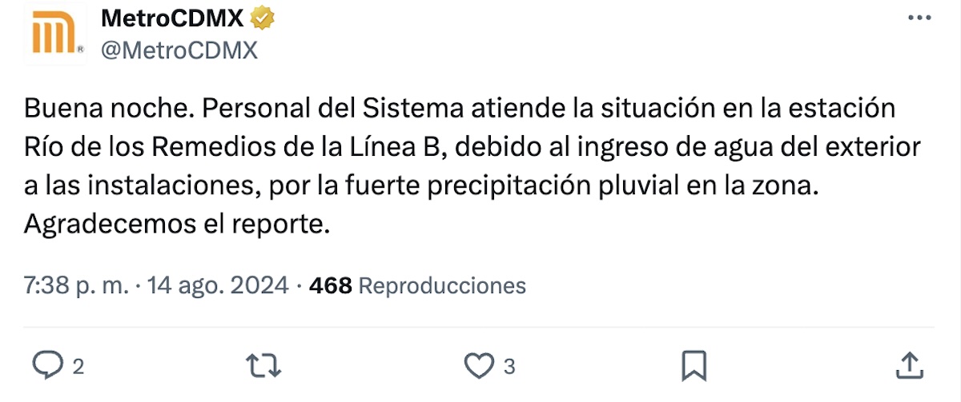Like the tweet with the heart icon

point(479,366)
